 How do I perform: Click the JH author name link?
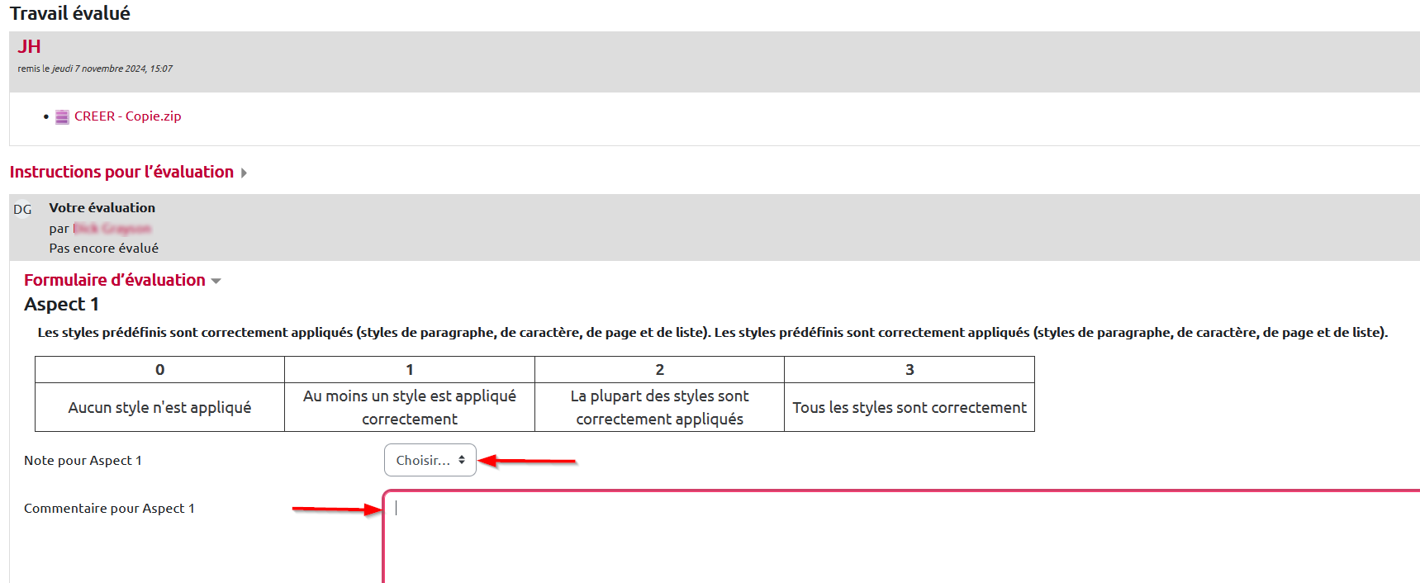[29, 47]
